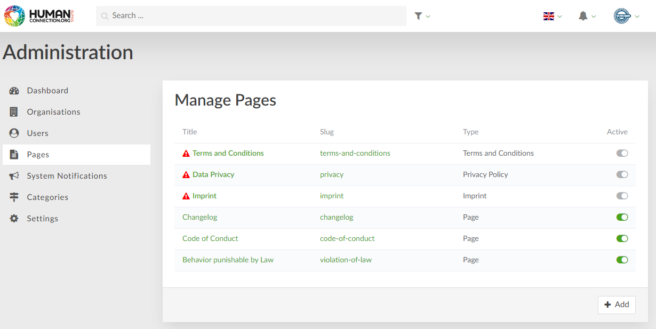656x329 pixels.
Task: Expand the filter dropdown chevron
Action: tap(428, 17)
